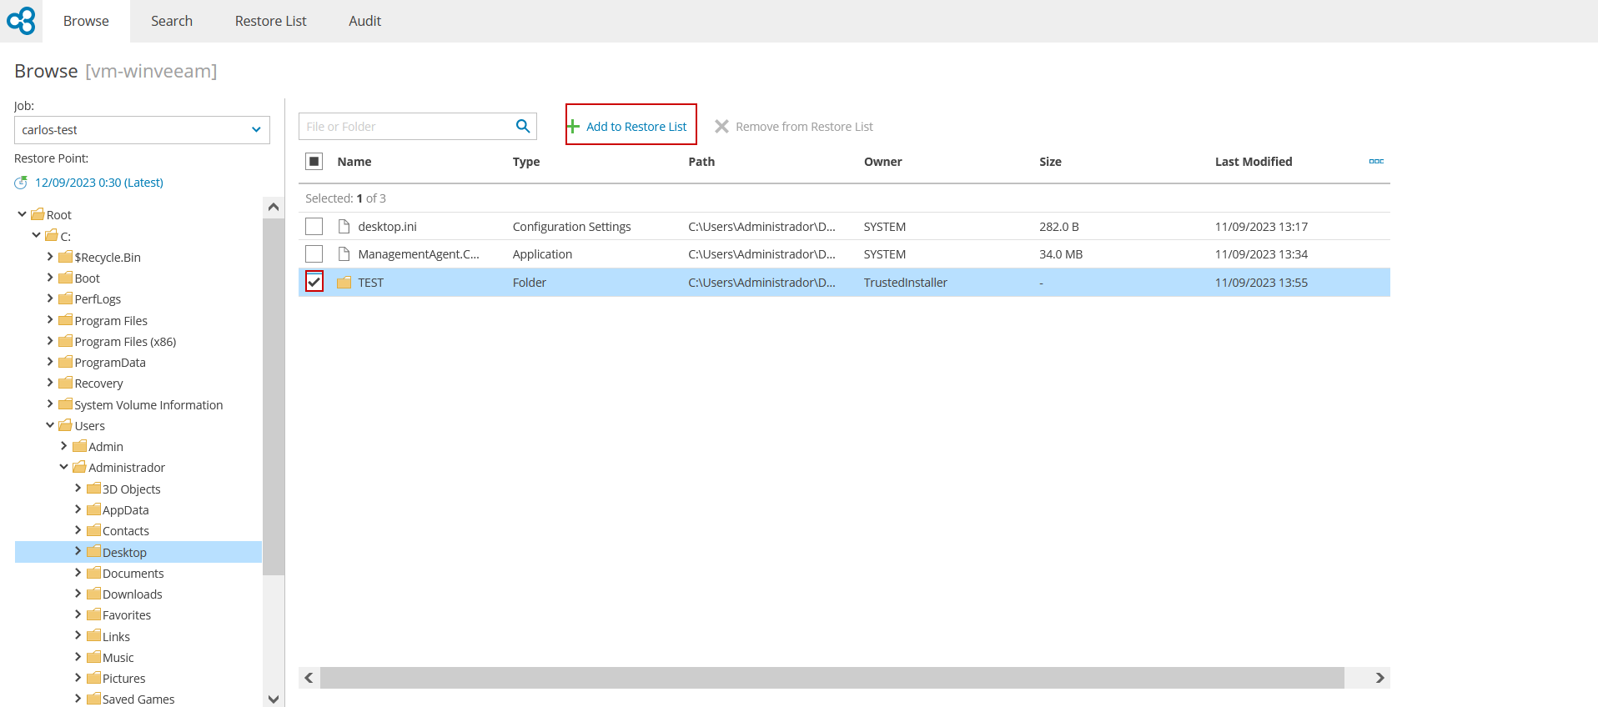Toggle the select-all header checkbox
1598x707 pixels.
pos(314,162)
